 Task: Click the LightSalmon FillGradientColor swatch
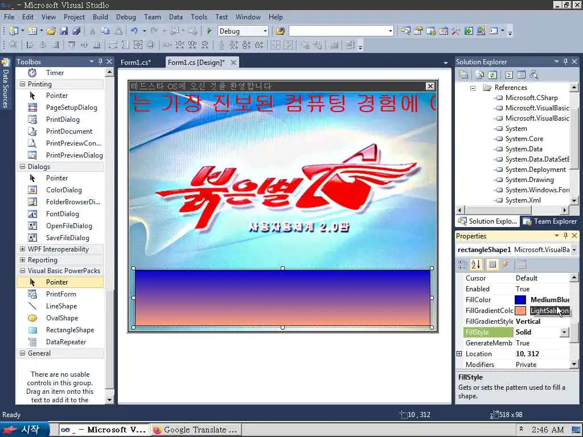coord(520,311)
